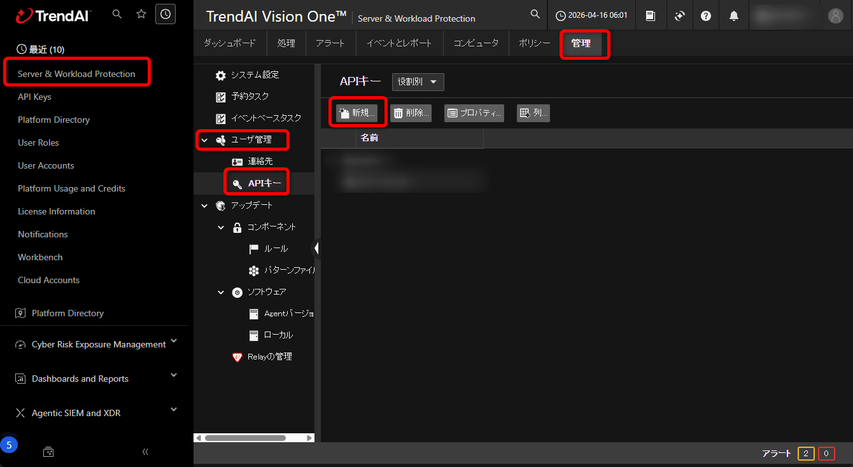853x467 pixels.
Task: Click the pattern icon for パターンファイル
Action: 254,270
